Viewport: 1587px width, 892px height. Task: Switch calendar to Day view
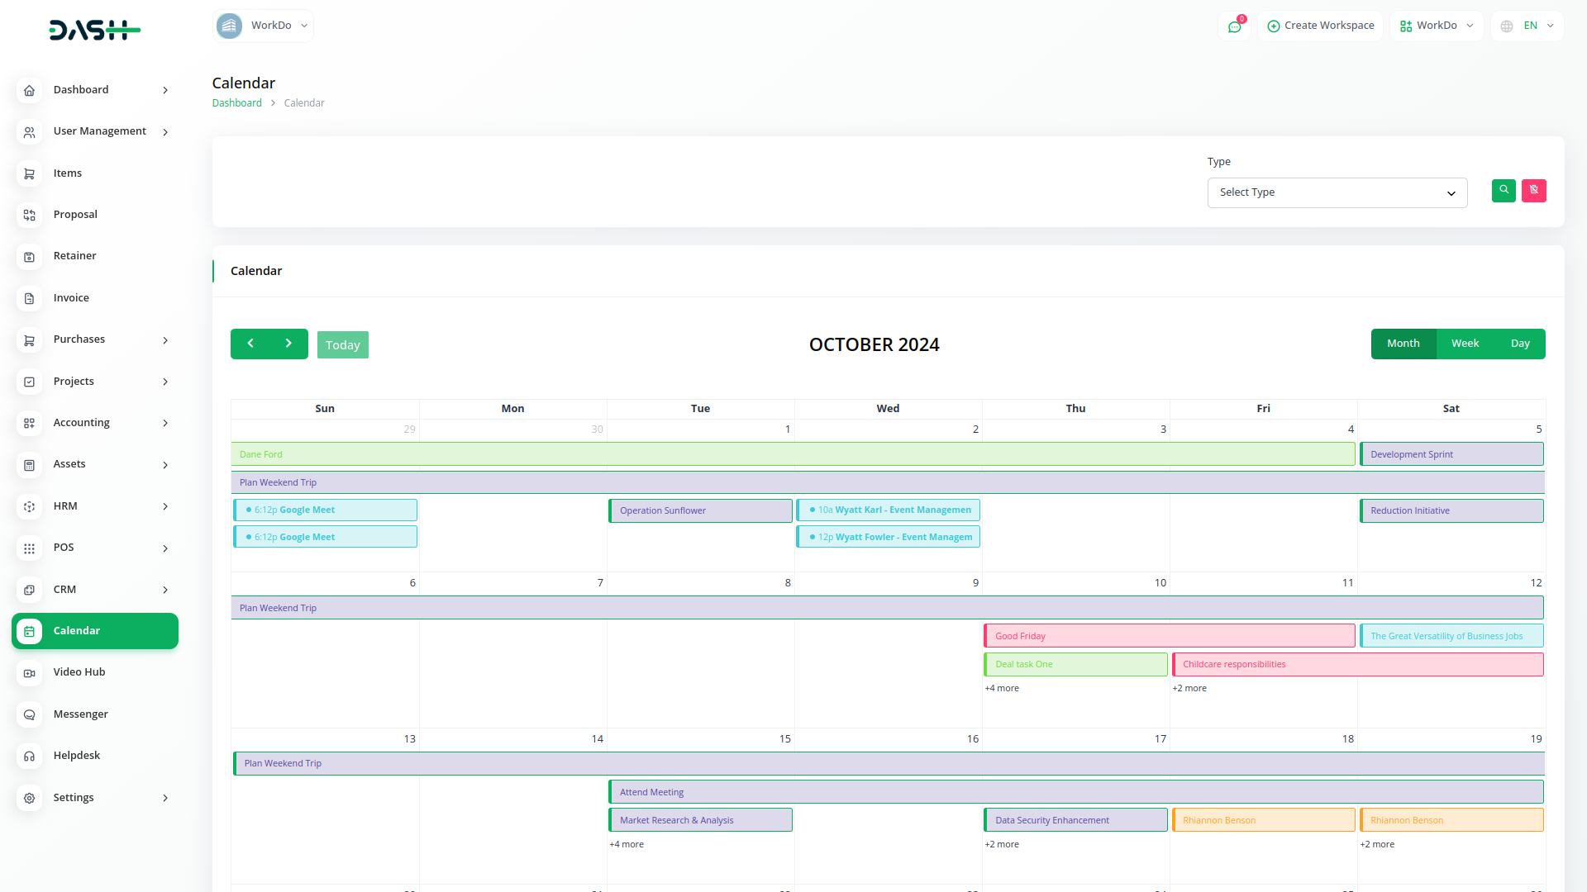point(1520,344)
